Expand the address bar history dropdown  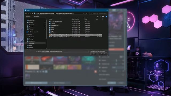(84, 13)
